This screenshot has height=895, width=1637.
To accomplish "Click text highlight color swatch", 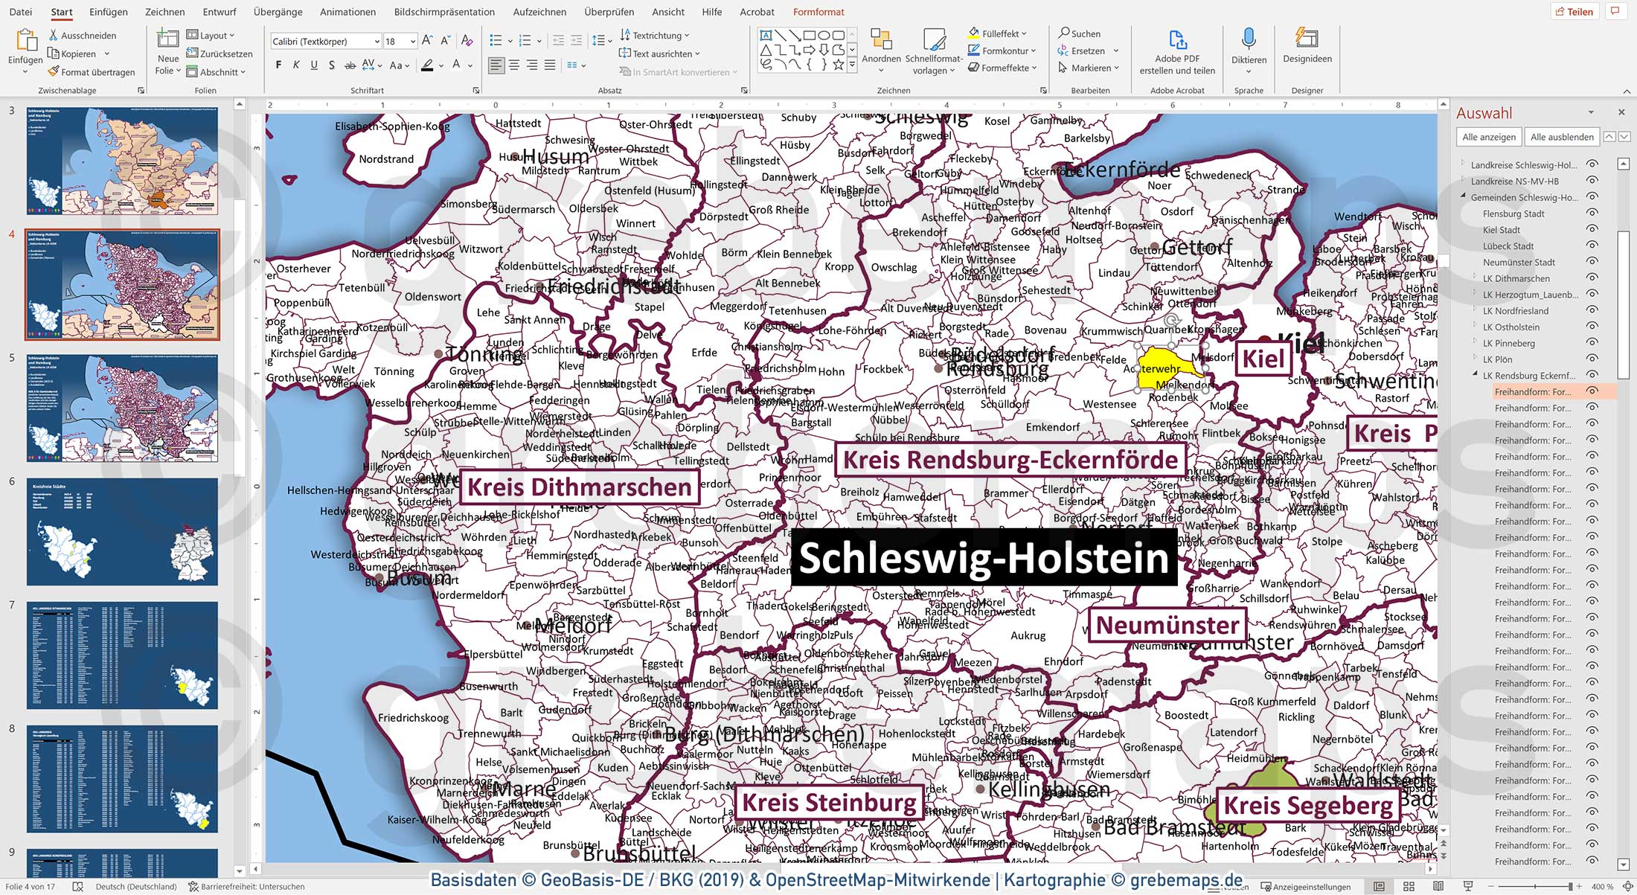I will tap(427, 65).
